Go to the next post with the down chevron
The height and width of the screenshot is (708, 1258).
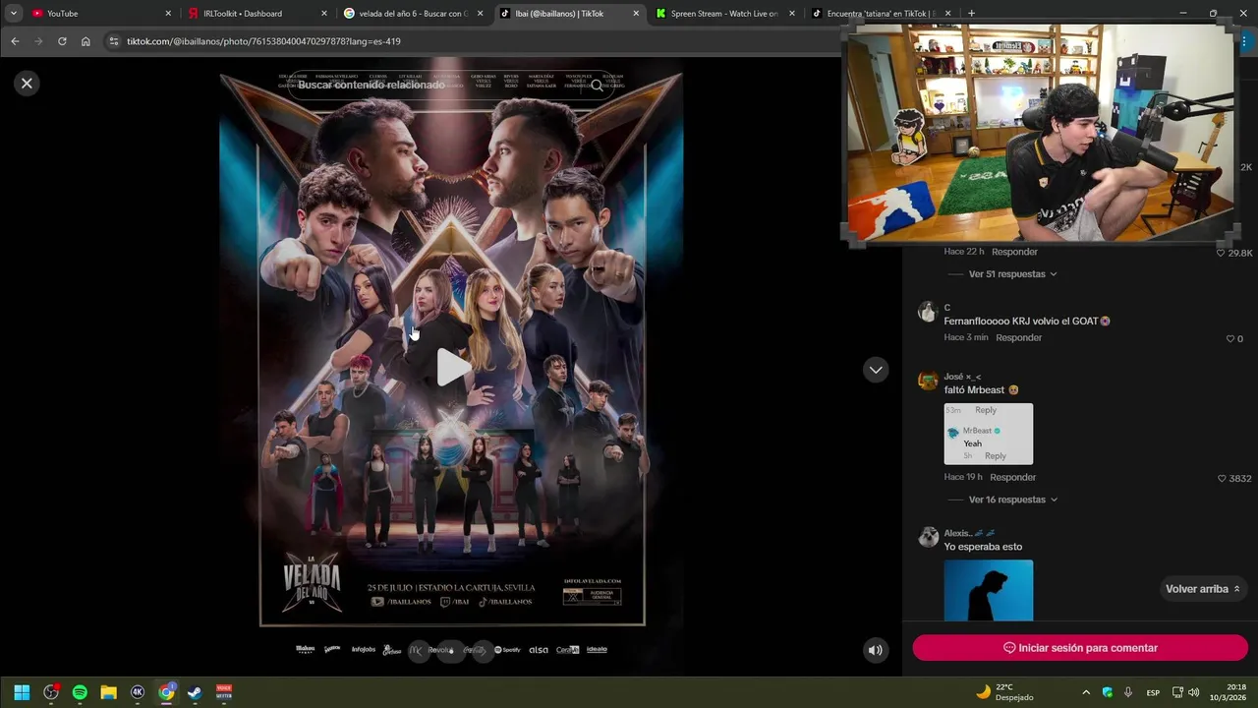(876, 370)
